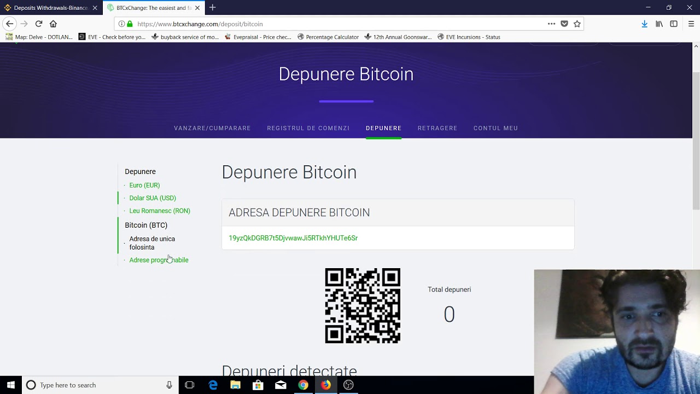
Task: Open the Library icon in the toolbar
Action: coord(659,24)
